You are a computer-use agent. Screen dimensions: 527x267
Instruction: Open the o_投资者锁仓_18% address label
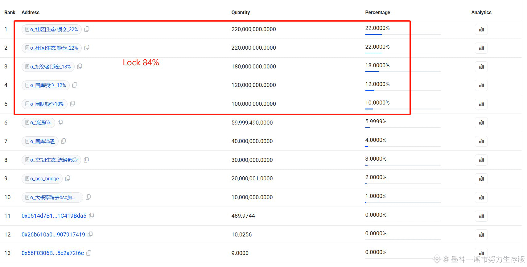pyautogui.click(x=48, y=67)
